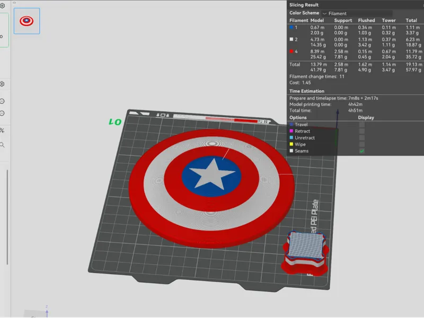
Task: Click the white filament 2 color swatch
Action: [x=291, y=39]
